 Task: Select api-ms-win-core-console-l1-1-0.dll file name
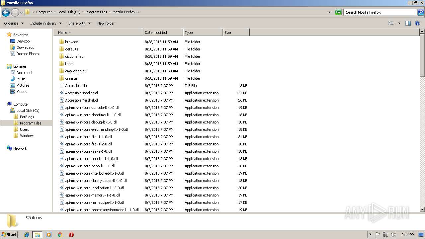[x=92, y=108]
